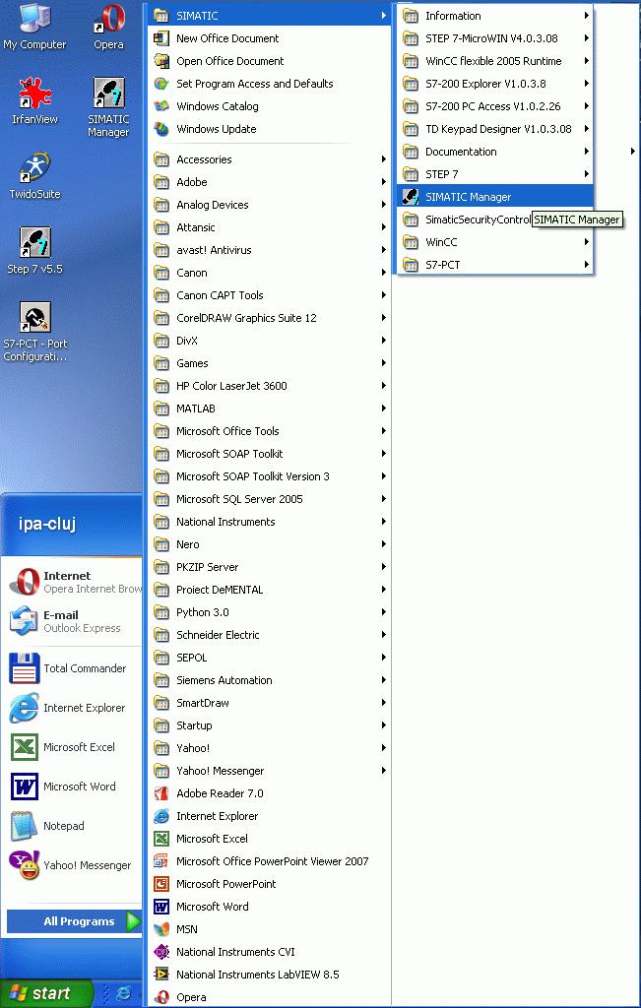Viewport: 641px width, 1008px height.
Task: Open the Information folder in SIMATIC submenu
Action: [x=494, y=16]
